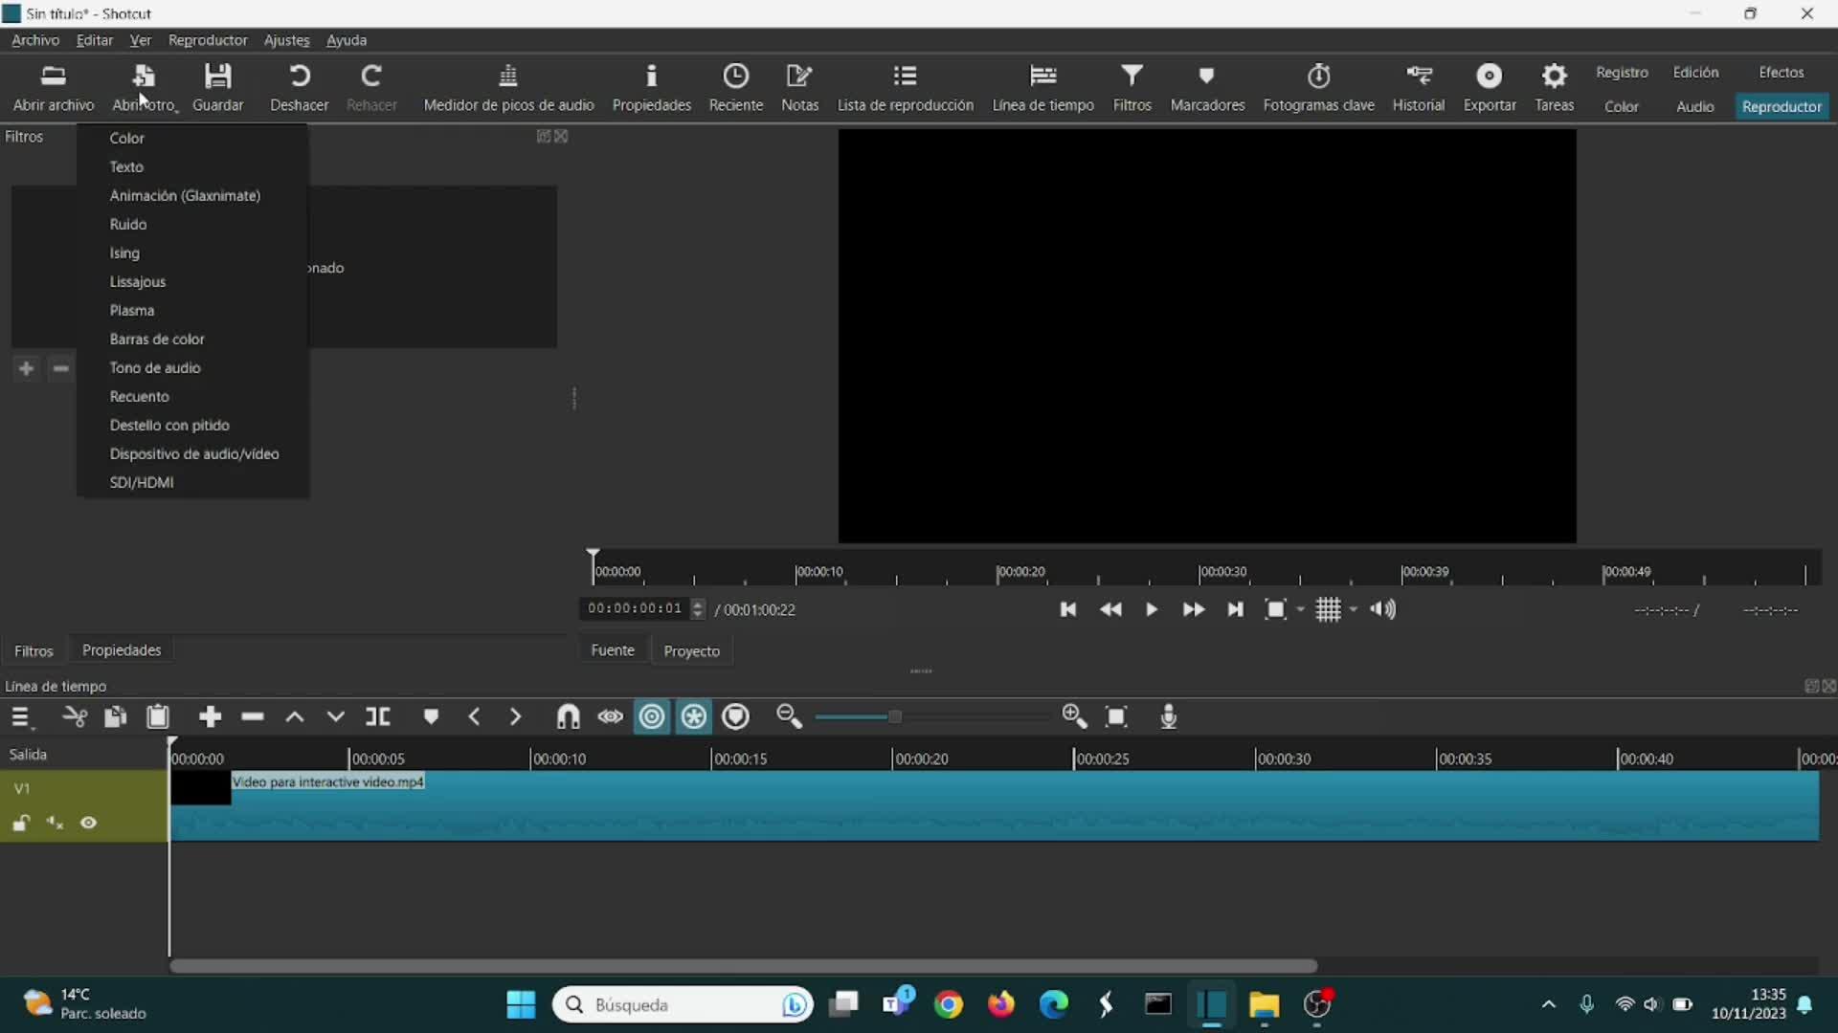Hide track V1 with the eye icon

coord(88,823)
